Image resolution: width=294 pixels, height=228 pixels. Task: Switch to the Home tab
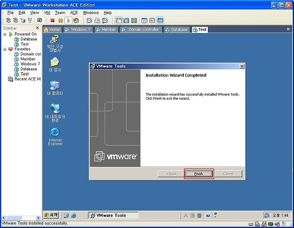52,29
